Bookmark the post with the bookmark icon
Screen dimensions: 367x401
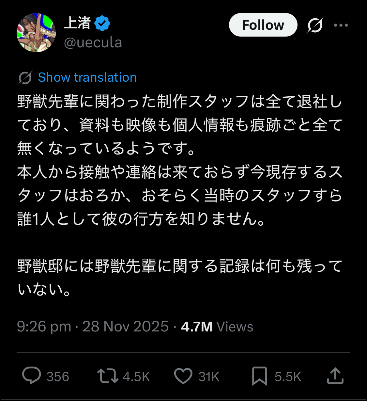[x=259, y=376]
